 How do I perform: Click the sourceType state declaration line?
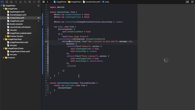tap(88, 22)
